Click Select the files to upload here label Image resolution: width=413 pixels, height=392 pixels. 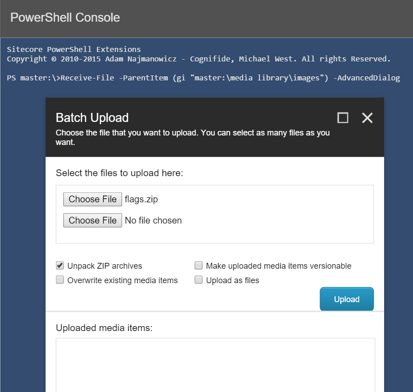pyautogui.click(x=119, y=173)
